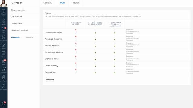193x108 pixels.
Task: Select green Разрешено radio for Палеев Максим manual merge
Action: pos(115,66)
